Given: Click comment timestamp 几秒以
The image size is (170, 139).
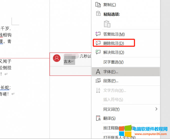Looking at the screenshot, I should tap(85, 56).
